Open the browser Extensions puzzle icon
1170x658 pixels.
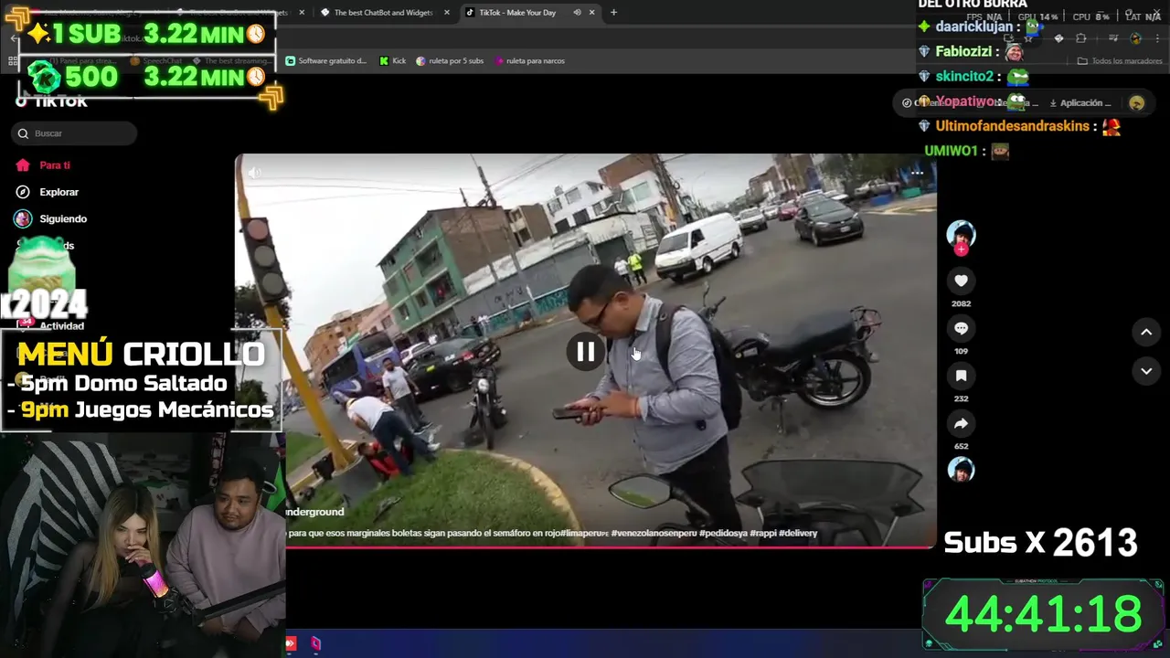click(x=1081, y=38)
